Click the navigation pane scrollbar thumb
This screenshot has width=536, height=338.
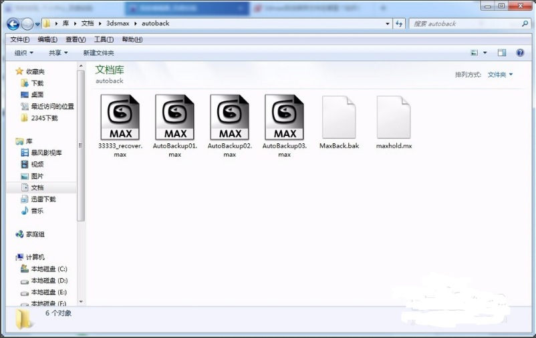[x=81, y=145]
